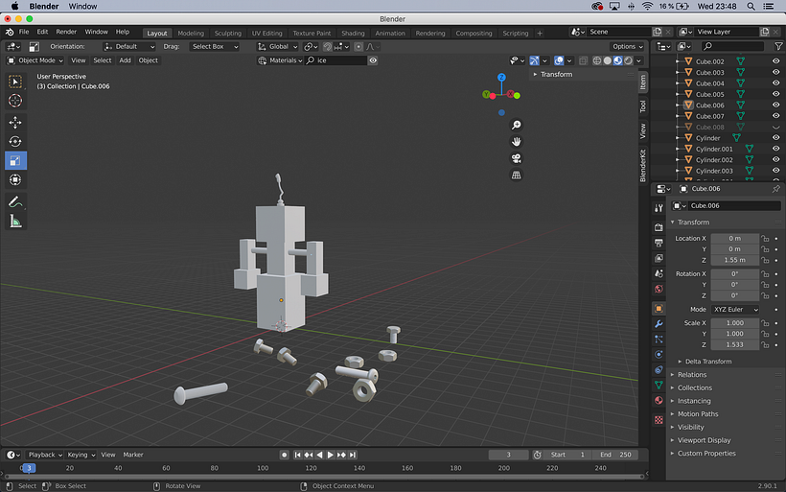Viewport: 786px width, 492px height.
Task: Hide Cube.002 in viewport
Action: tap(776, 61)
